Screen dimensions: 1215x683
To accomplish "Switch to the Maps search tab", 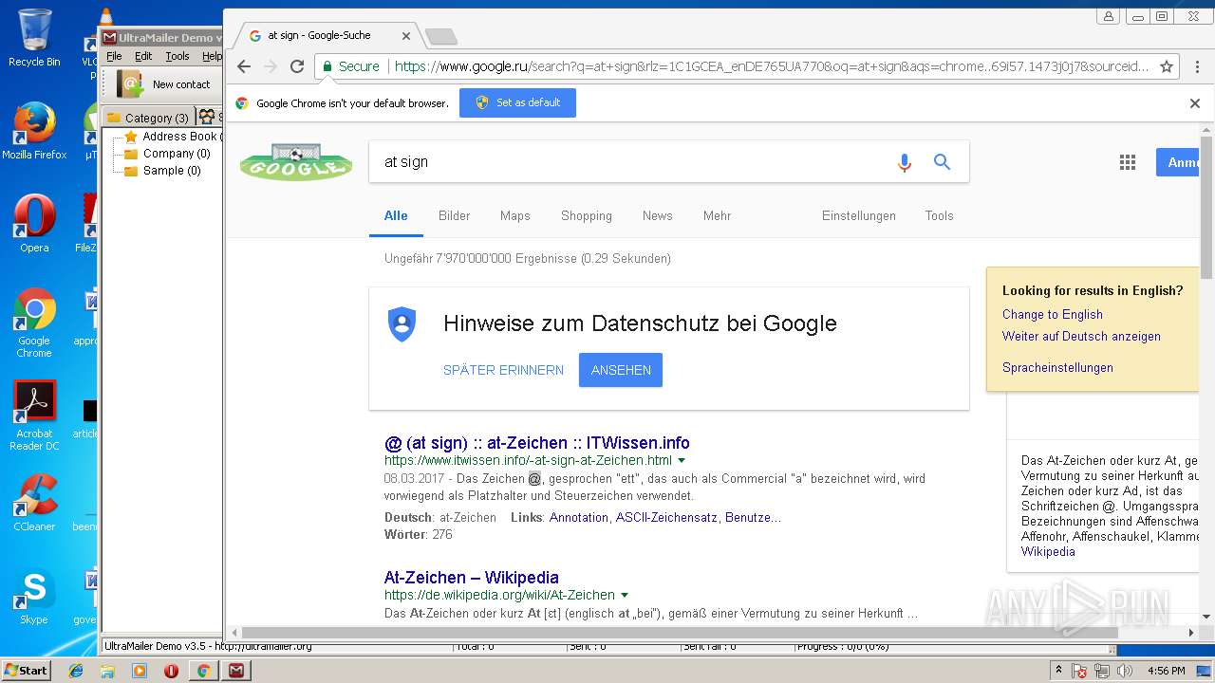I will [x=515, y=216].
